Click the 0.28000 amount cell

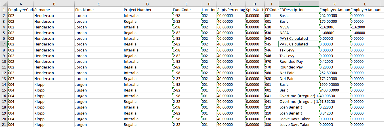pos(334,67)
